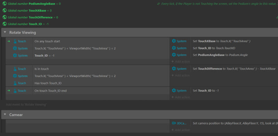Click 'Add action' below Set TouchDifference
This screenshot has height=136, width=278.
point(181,75)
